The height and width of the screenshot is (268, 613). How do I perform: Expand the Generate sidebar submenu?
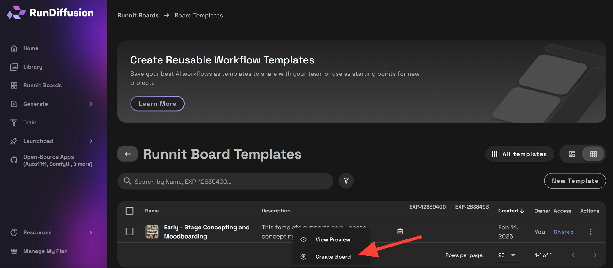[91, 104]
